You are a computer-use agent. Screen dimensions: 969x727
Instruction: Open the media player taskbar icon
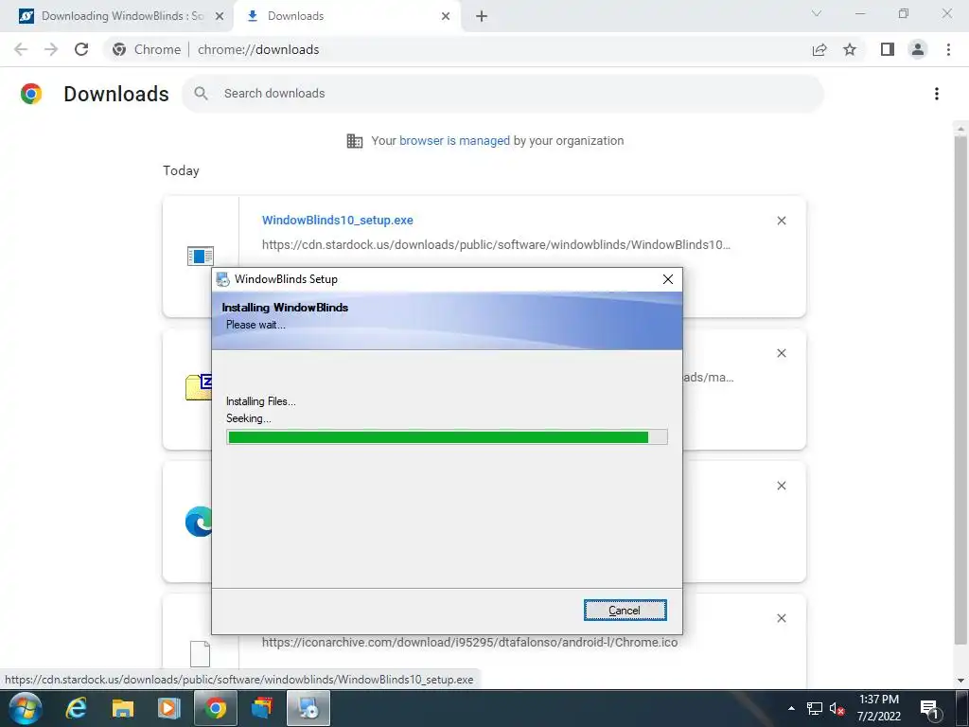168,708
